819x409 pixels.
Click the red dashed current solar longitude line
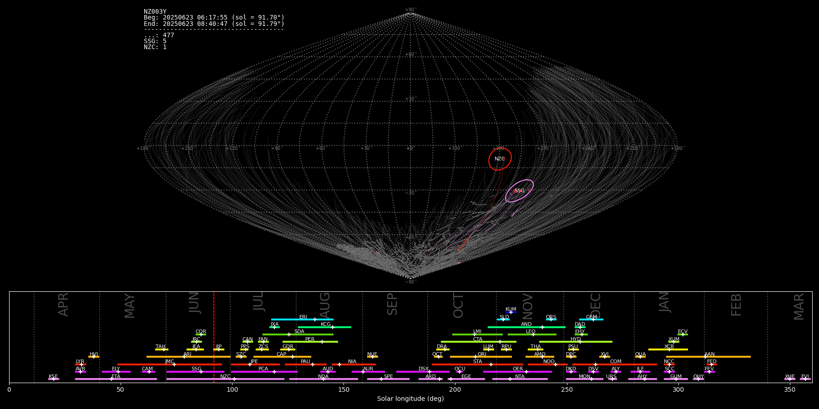pyautogui.click(x=214, y=337)
